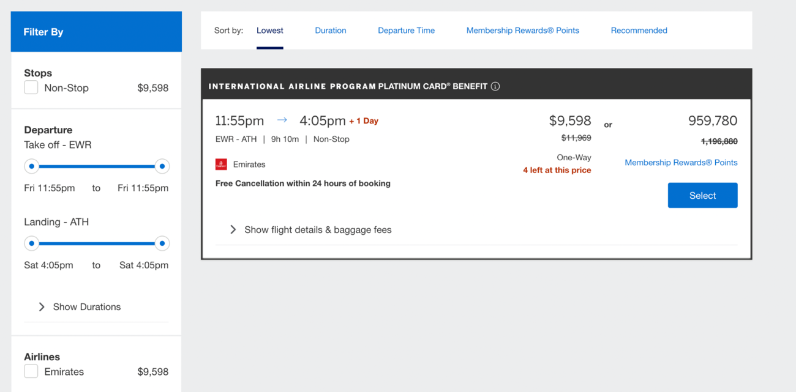Click the Emirates airline logo icon

click(x=221, y=165)
